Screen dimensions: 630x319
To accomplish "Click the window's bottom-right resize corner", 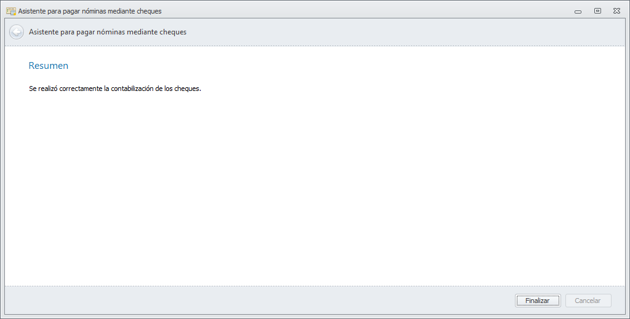I will pos(628,317).
